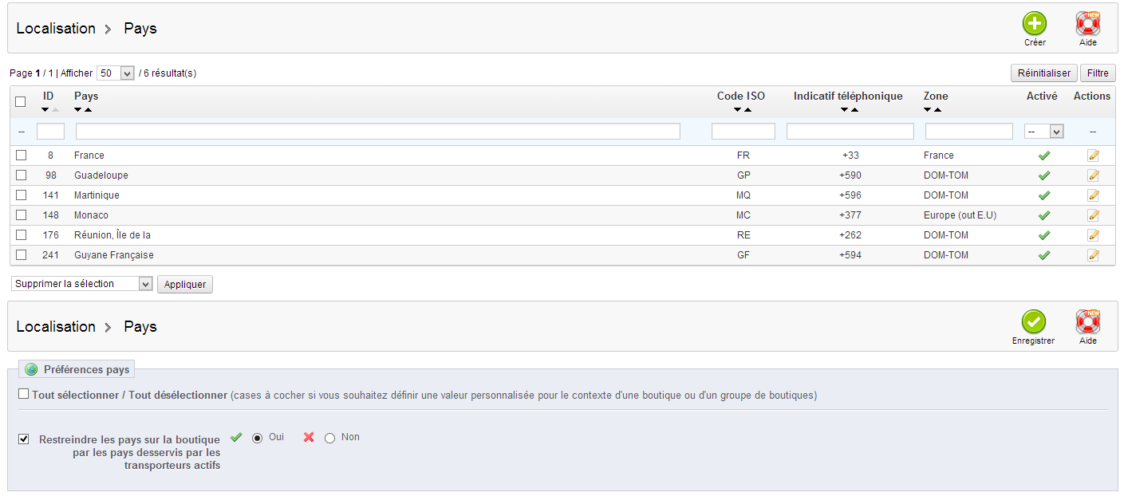Toggle Monaco activated green checkmark

point(1043,215)
